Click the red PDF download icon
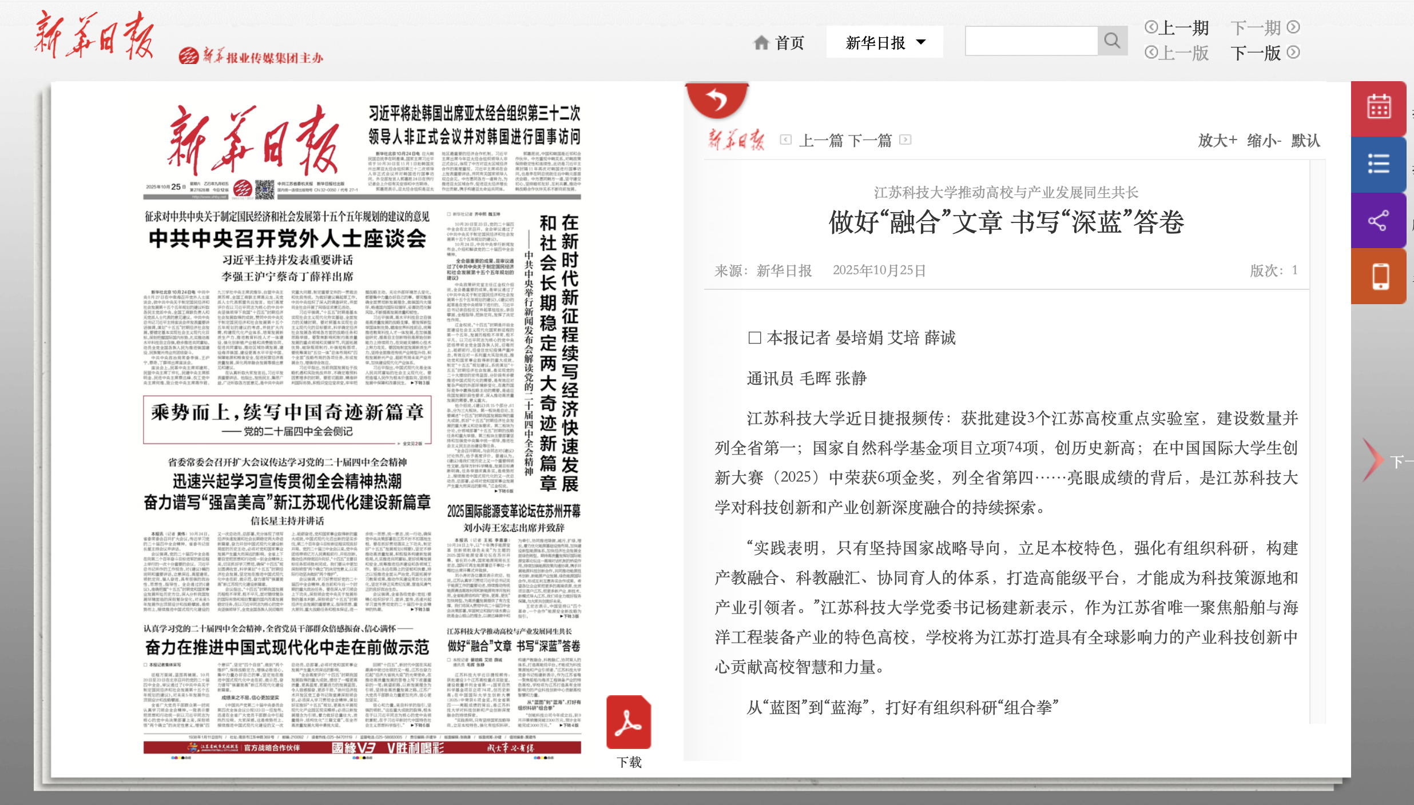 click(x=629, y=723)
